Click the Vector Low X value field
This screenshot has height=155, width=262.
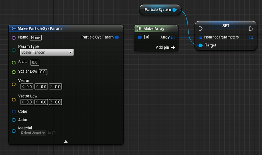[27, 102]
